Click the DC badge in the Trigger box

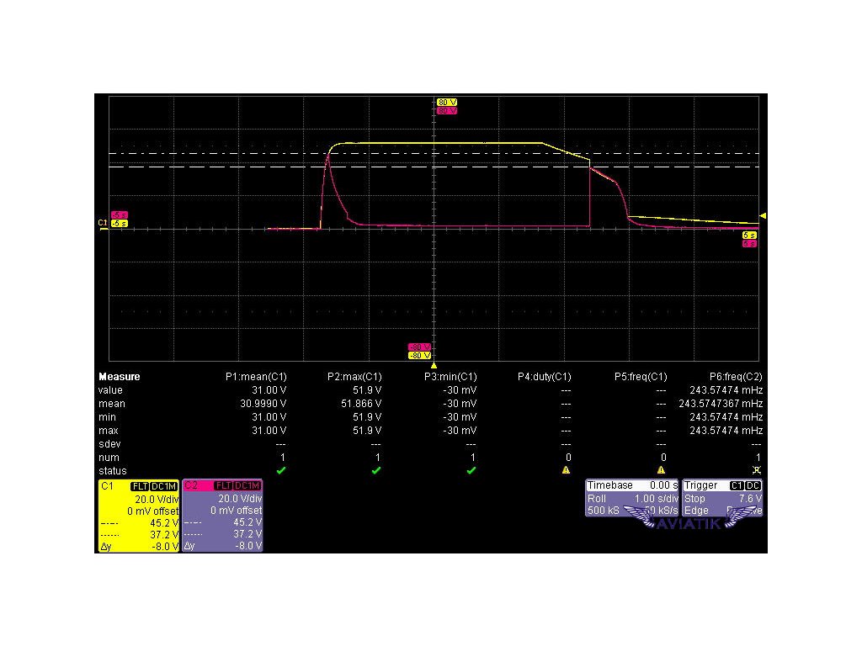tap(753, 485)
